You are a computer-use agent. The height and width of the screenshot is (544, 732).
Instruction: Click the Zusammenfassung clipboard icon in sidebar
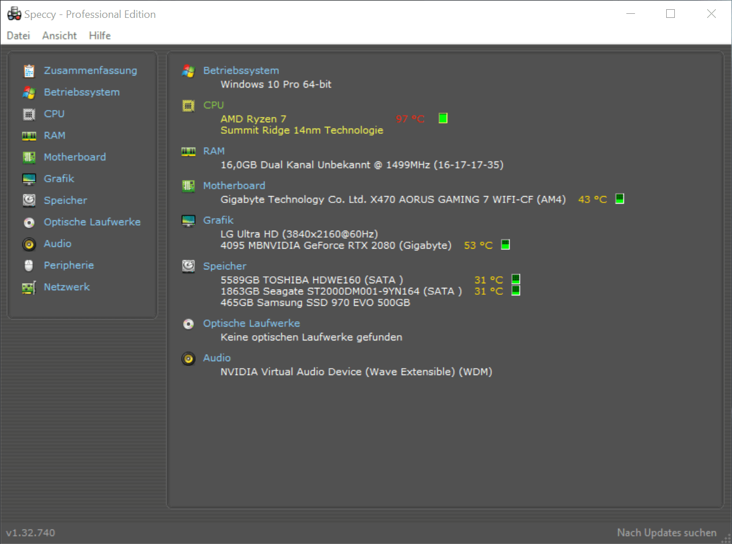[x=29, y=71]
